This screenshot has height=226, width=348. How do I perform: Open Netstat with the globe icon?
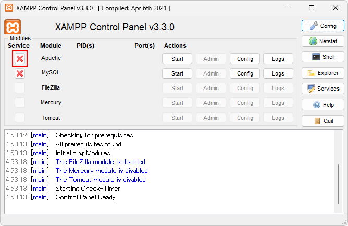point(322,41)
